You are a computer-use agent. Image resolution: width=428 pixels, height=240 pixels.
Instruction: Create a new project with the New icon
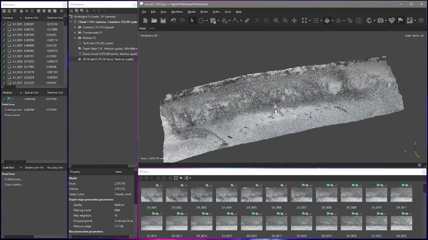(x=145, y=20)
